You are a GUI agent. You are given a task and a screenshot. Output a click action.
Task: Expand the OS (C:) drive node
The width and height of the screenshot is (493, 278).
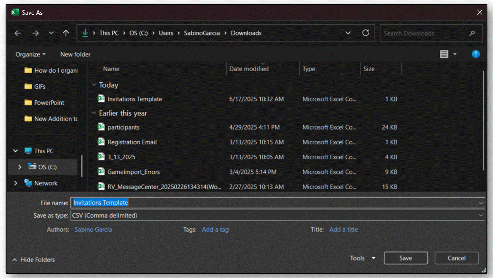coord(20,167)
